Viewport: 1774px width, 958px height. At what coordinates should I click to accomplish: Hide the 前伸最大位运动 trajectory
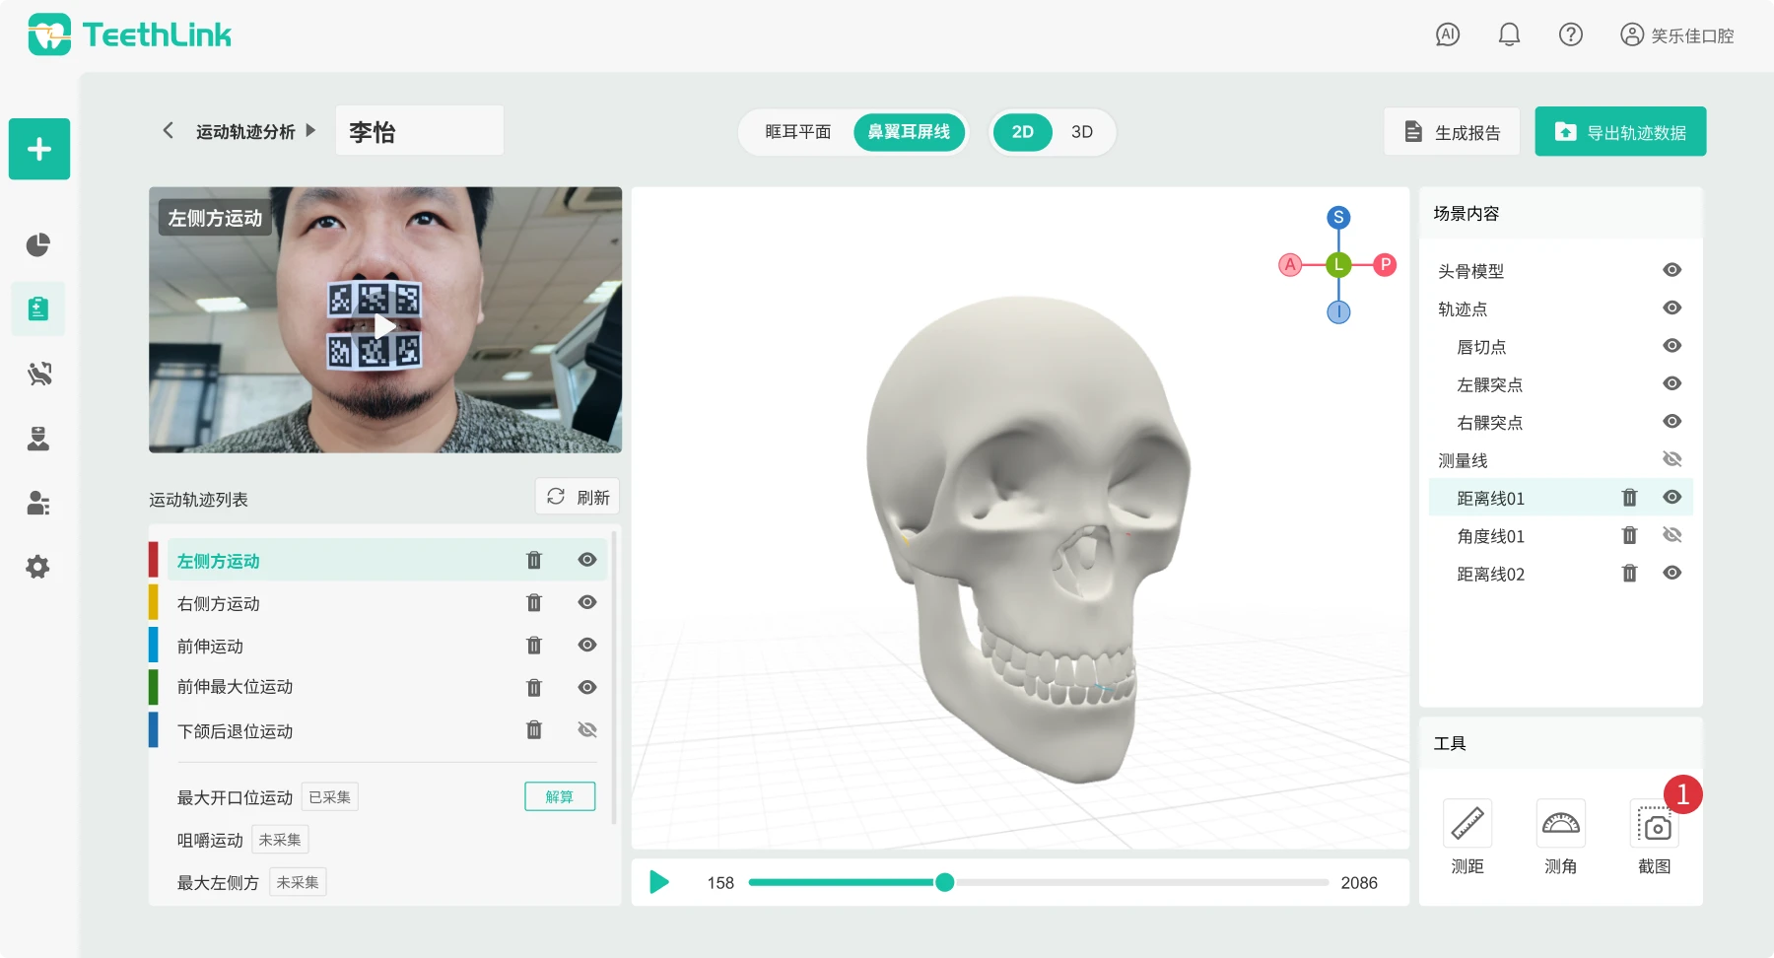point(587,687)
